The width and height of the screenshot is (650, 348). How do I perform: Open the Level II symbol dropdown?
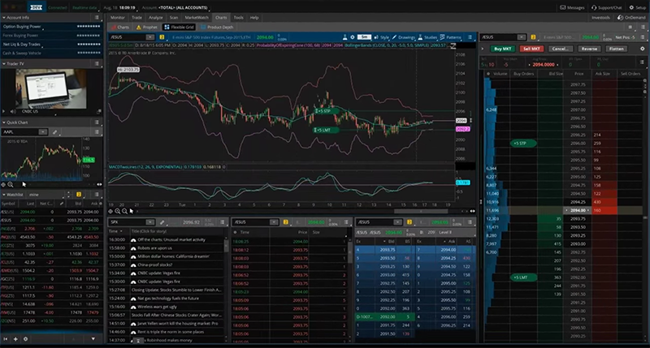(397, 222)
